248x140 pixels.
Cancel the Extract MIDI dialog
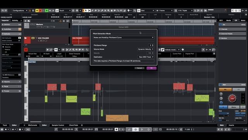pyautogui.click(x=139, y=68)
